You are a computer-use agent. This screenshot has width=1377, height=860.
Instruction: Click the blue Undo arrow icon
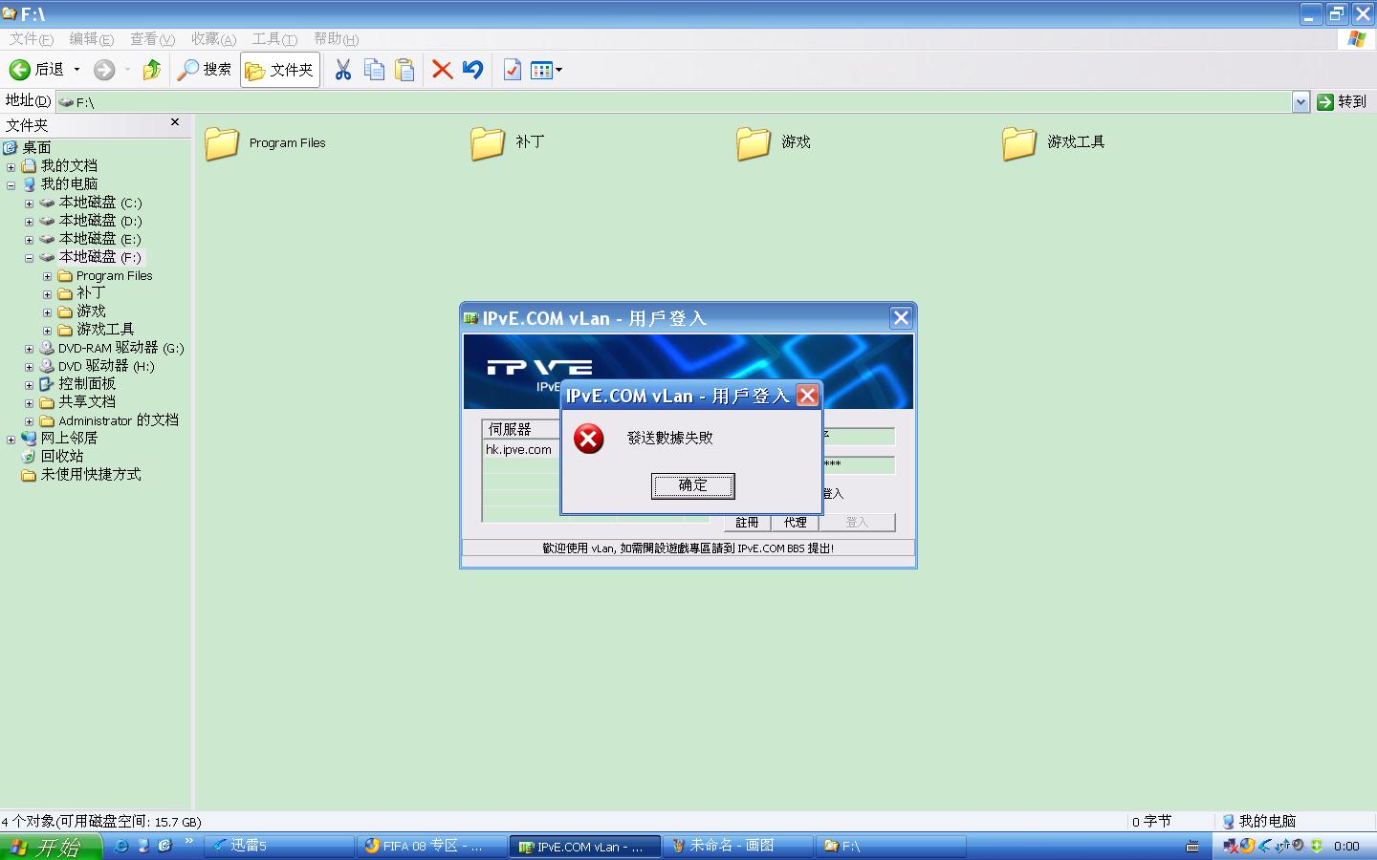point(472,70)
